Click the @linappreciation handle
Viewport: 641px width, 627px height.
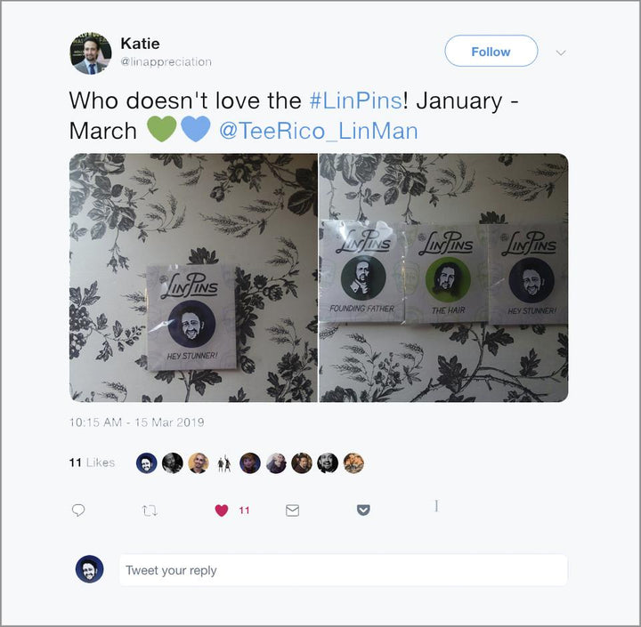[x=166, y=61]
